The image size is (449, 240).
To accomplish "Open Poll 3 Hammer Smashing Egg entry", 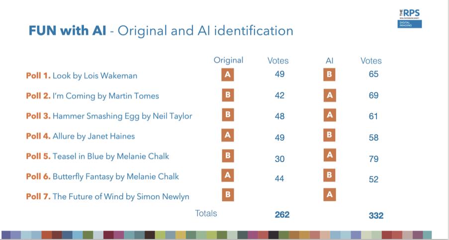I will (109, 116).
